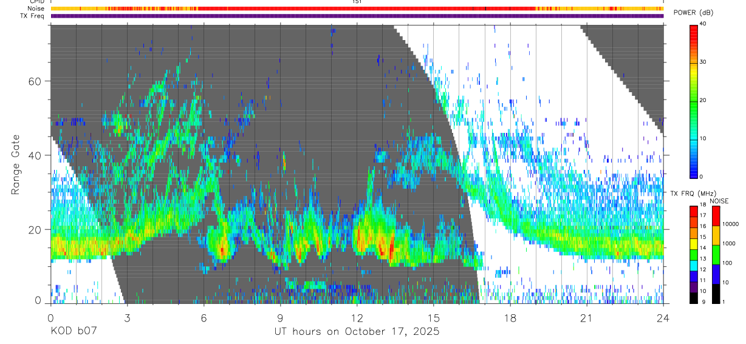Click x-axis tick label 9

click(x=280, y=317)
